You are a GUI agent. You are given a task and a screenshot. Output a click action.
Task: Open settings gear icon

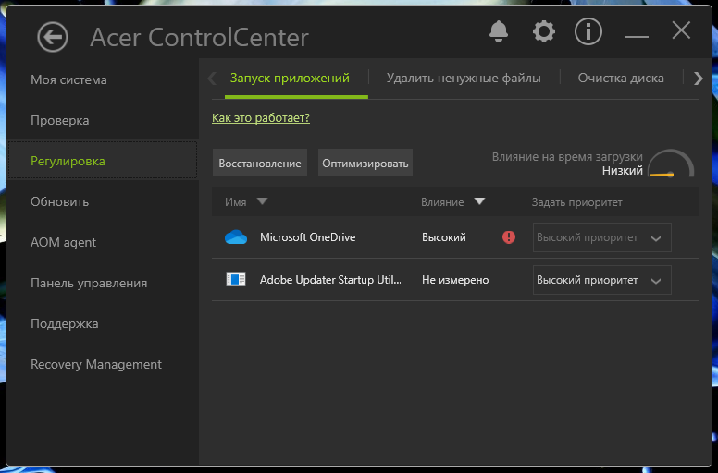pyautogui.click(x=544, y=31)
